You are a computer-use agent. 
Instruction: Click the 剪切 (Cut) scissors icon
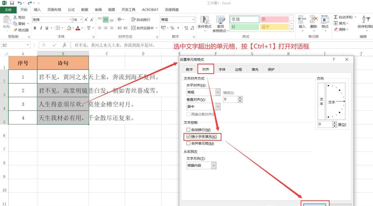coord(15,17)
